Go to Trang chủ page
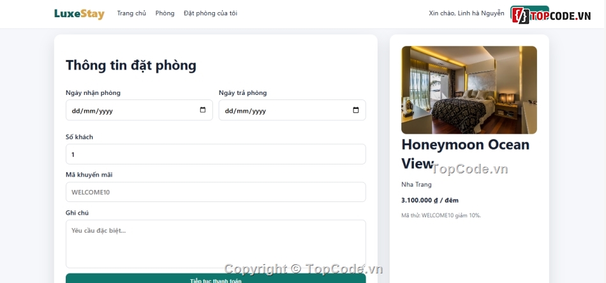Image resolution: width=606 pixels, height=283 pixels. 131,13
